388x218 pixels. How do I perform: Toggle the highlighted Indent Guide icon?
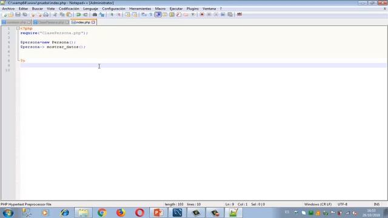(158, 15)
